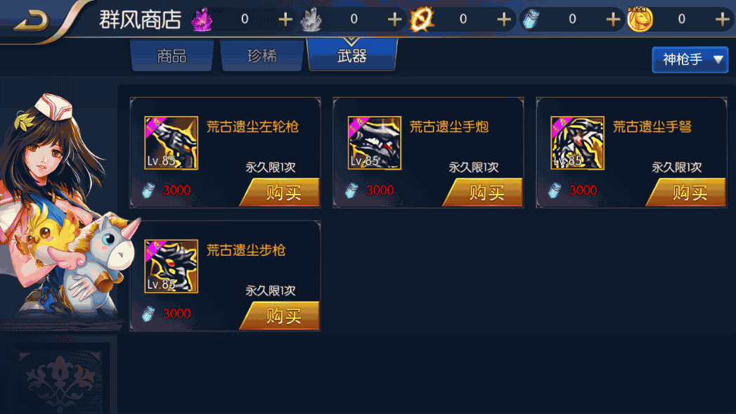Viewport: 736px width, 414px height.
Task: Tap the purple crystal currency icon
Action: click(x=202, y=20)
